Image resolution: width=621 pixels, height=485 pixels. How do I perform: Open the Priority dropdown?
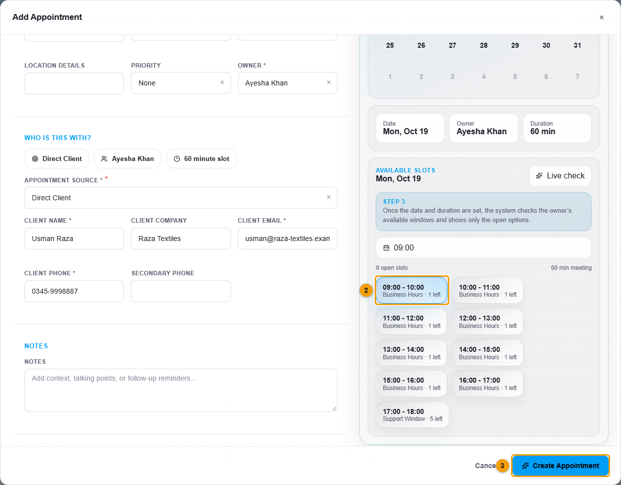pos(181,83)
